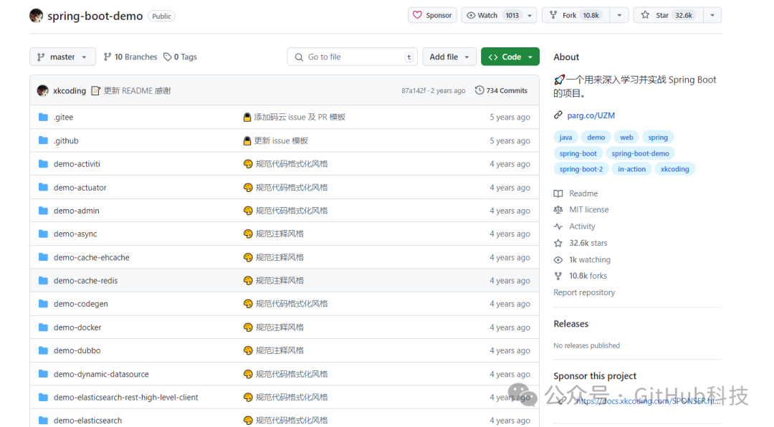Select the demo topic tag
774x427 pixels.
[x=596, y=138]
